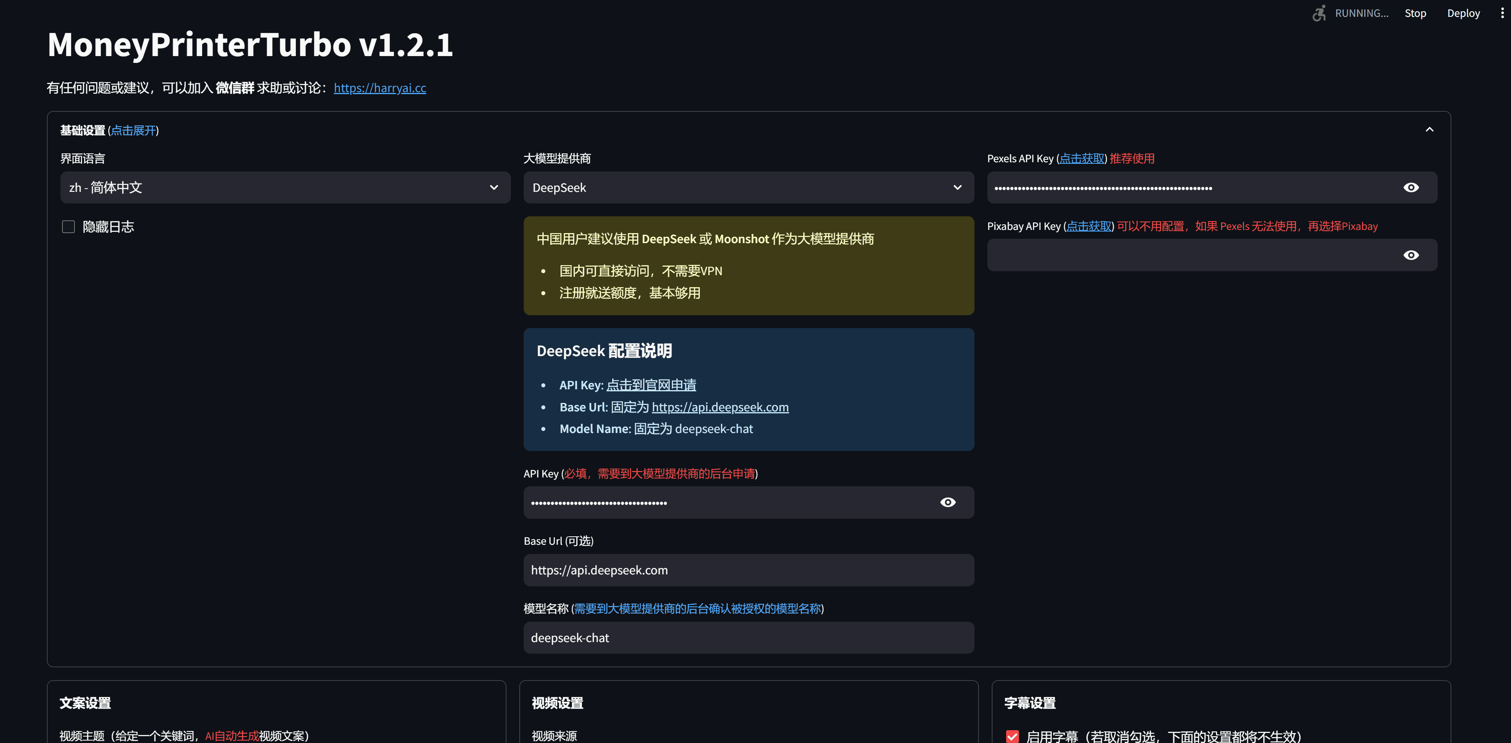1511x743 pixels.
Task: Click the 视频主题 label
Action: 184,735
